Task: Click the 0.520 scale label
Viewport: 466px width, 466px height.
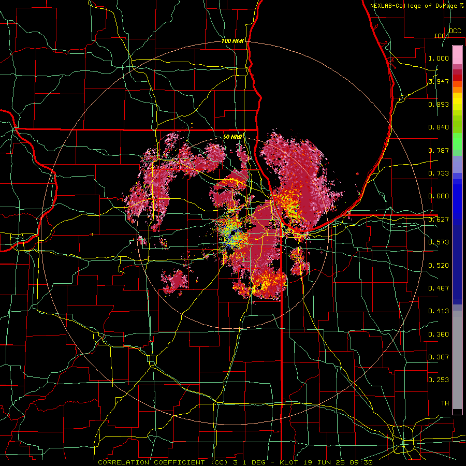Action: click(439, 266)
